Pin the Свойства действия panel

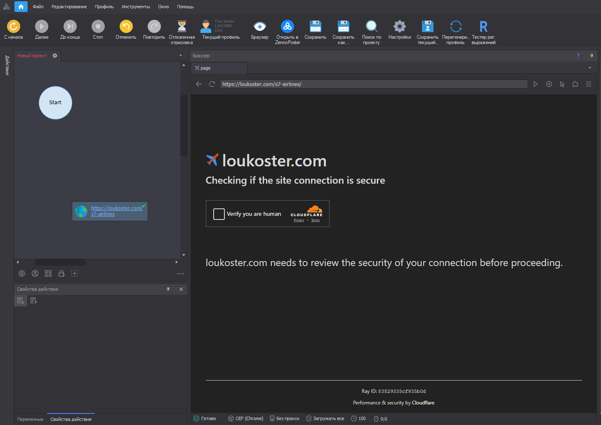point(168,289)
